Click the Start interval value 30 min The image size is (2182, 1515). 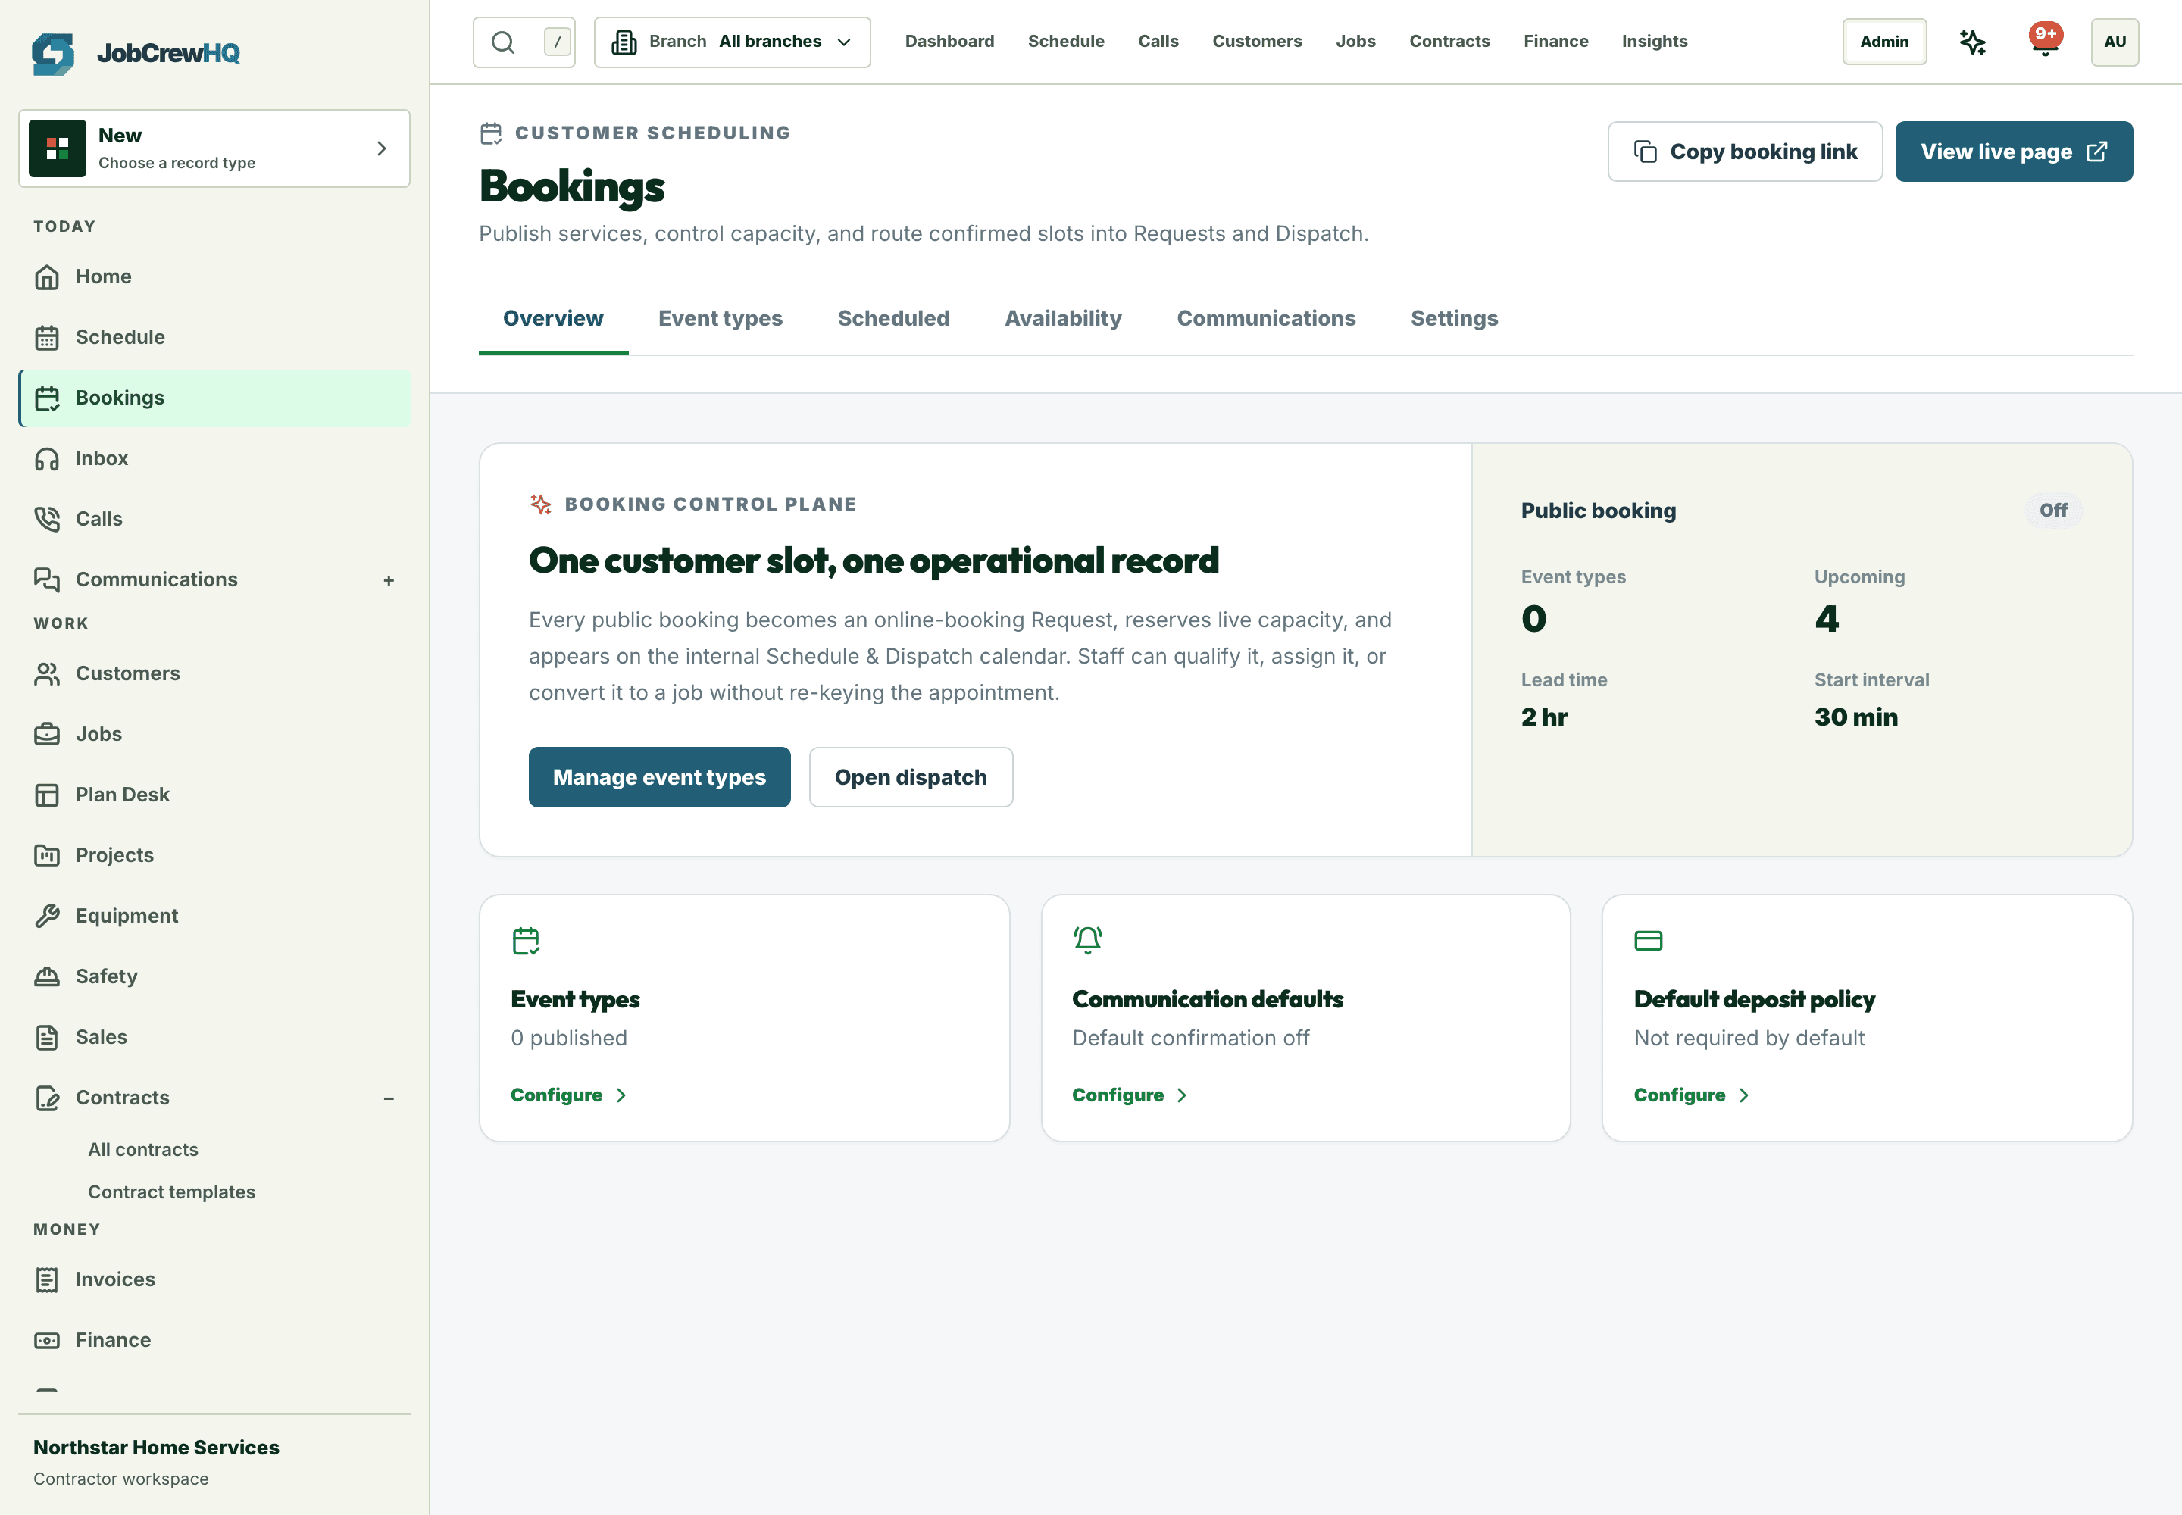coord(1856,717)
